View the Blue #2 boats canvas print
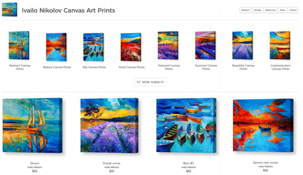The image size is (303, 175). [186, 126]
